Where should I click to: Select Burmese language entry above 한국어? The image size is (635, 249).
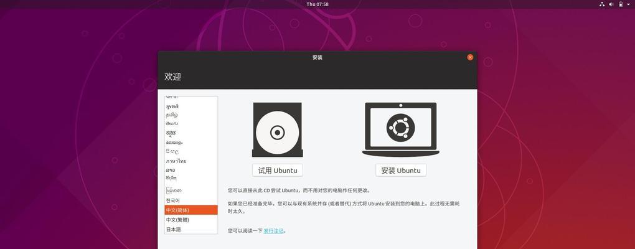coord(191,190)
